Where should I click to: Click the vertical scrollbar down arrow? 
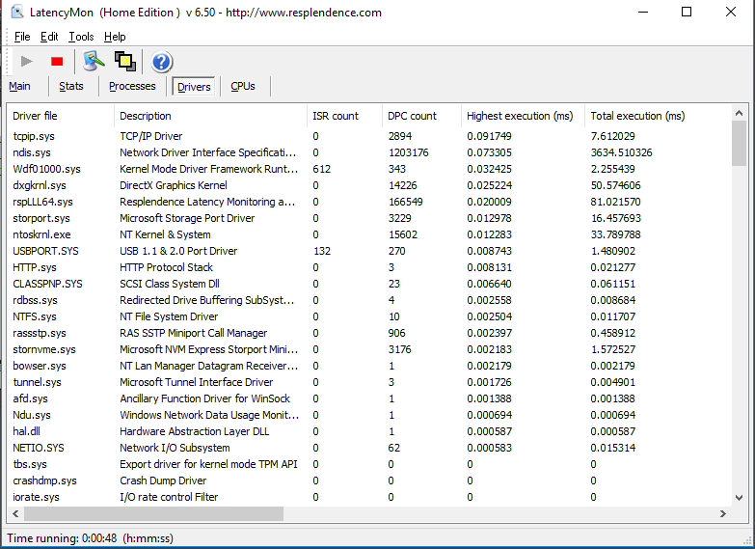click(x=740, y=498)
